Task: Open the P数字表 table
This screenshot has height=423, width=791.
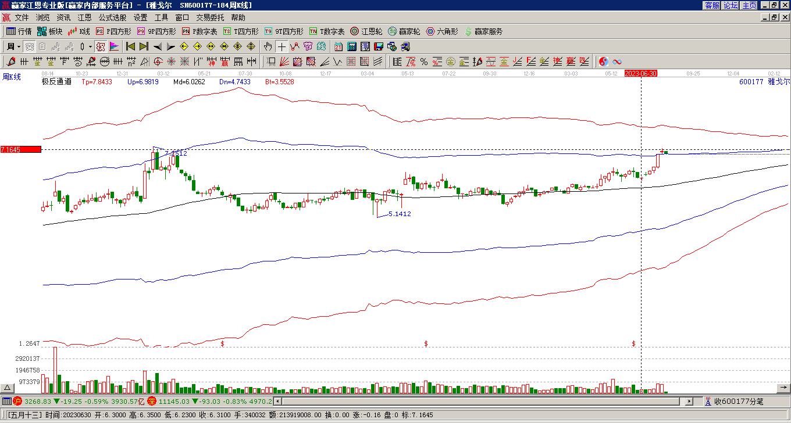Action: point(199,31)
